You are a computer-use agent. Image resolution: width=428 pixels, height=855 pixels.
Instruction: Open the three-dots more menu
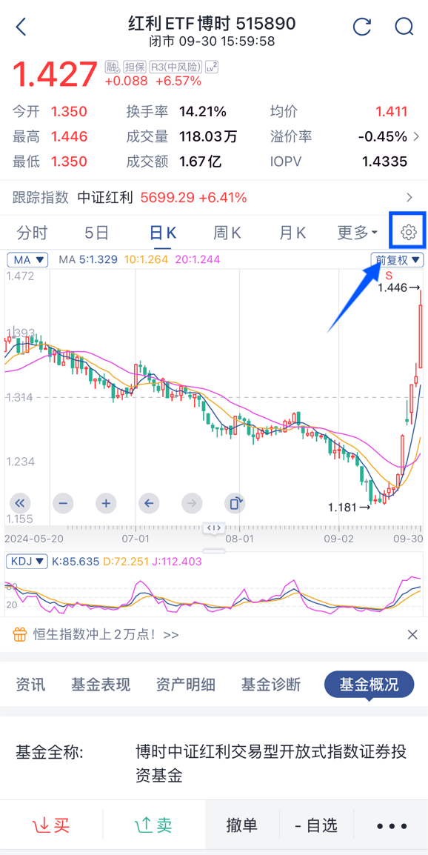tap(392, 825)
